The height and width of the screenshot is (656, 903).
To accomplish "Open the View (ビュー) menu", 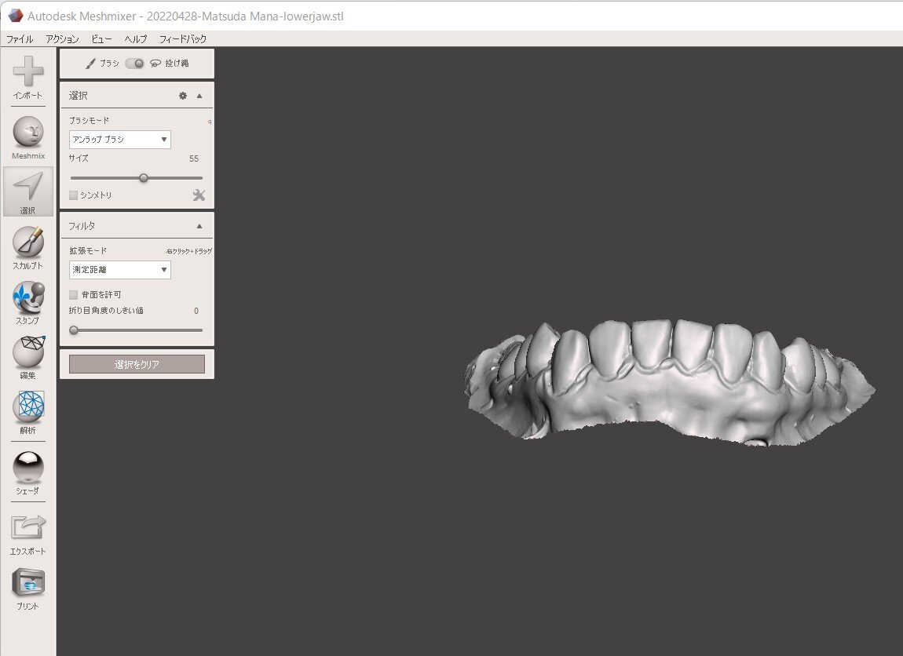I will (101, 38).
